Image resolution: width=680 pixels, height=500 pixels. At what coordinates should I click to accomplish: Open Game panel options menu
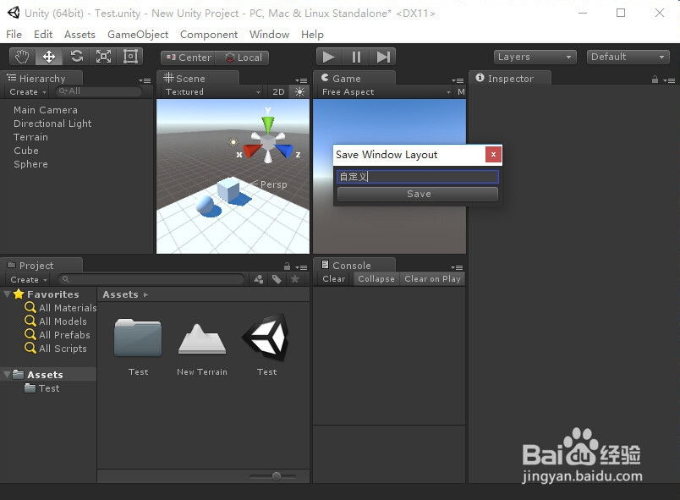tap(458, 80)
